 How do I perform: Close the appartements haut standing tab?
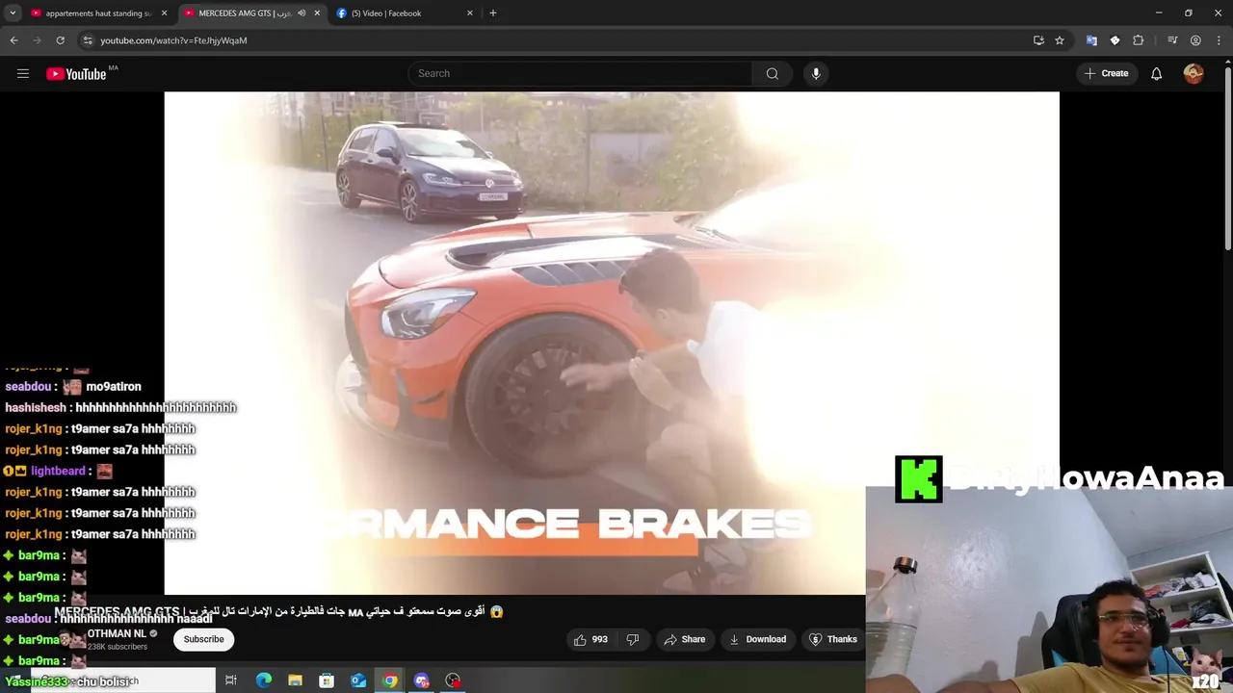point(164,13)
